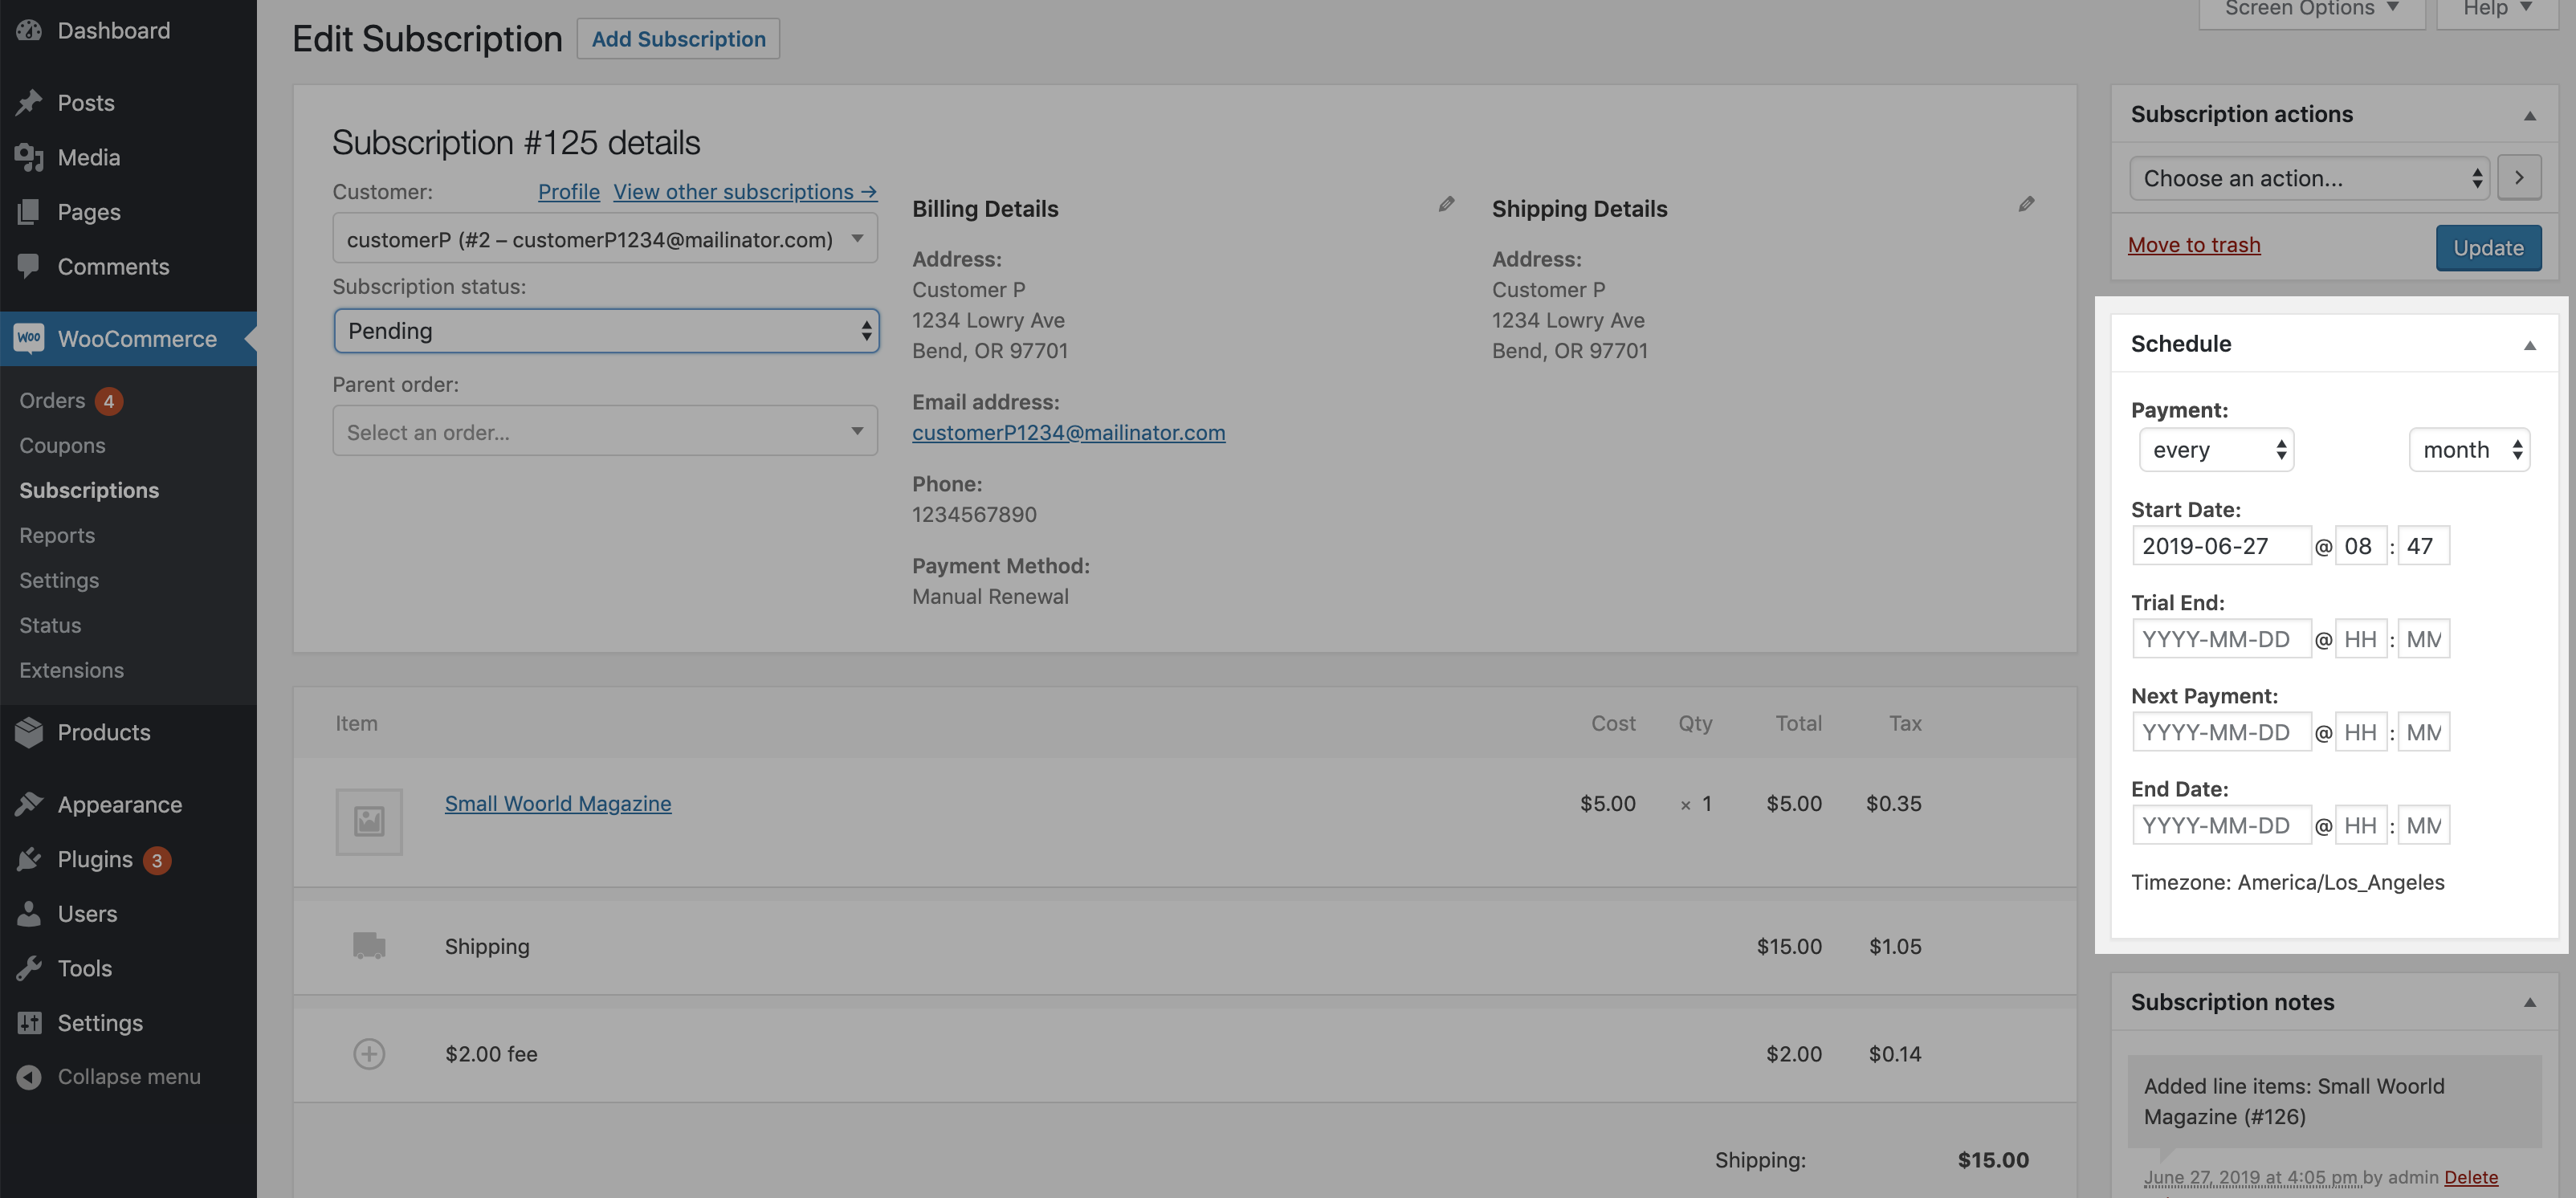Click the pencil icon to edit Shipping Details
The width and height of the screenshot is (2576, 1198).
tap(2026, 203)
